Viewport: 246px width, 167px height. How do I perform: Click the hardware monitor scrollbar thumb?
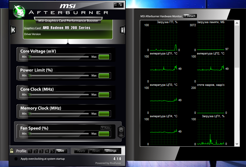coord(237,47)
